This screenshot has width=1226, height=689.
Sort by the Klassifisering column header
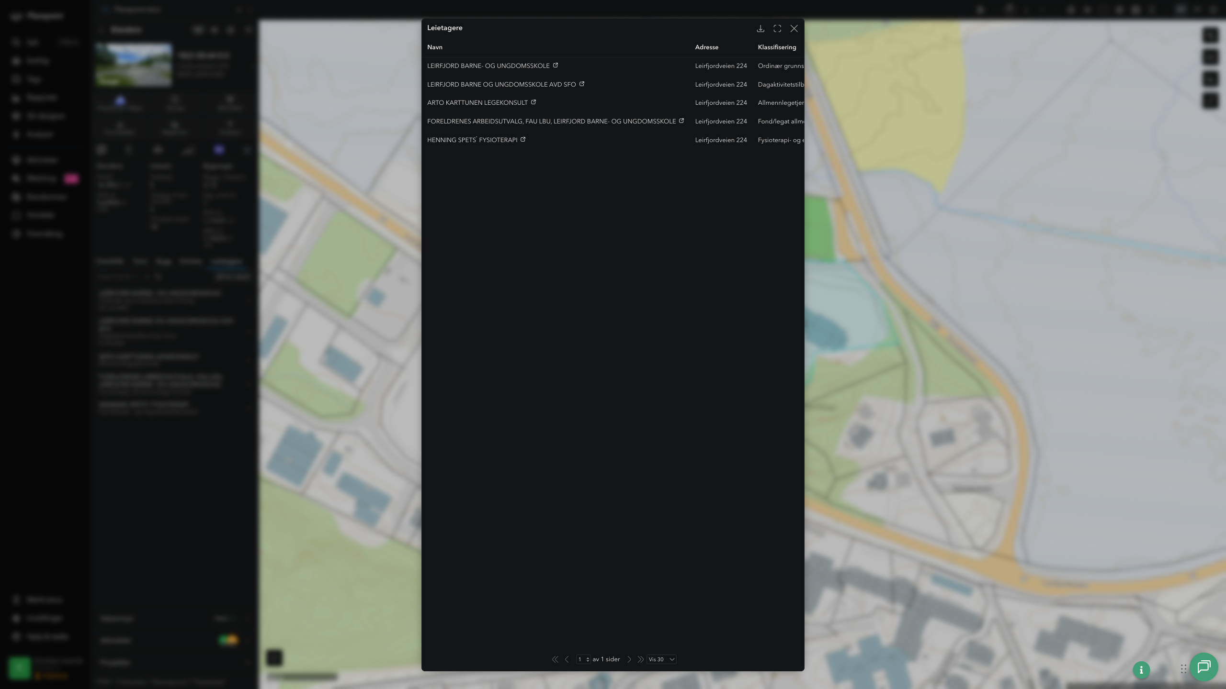click(x=777, y=47)
